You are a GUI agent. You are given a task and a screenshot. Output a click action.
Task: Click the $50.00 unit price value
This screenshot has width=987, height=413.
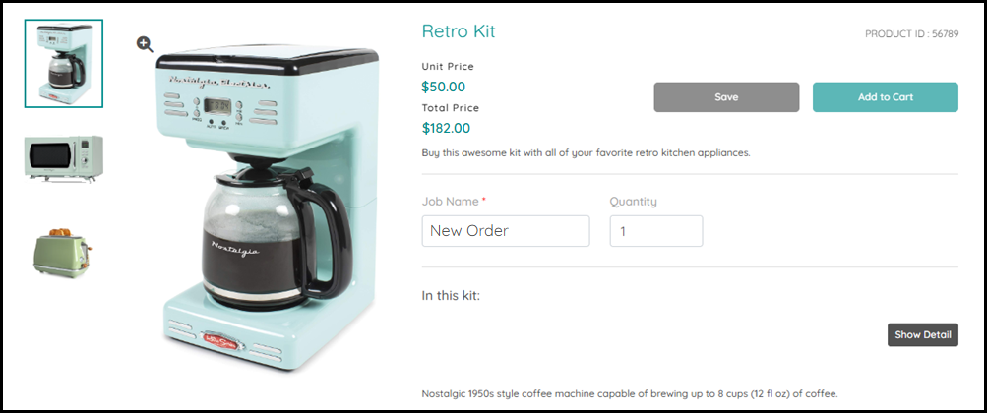444,87
